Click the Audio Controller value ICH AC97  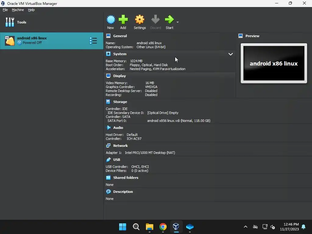134,139
